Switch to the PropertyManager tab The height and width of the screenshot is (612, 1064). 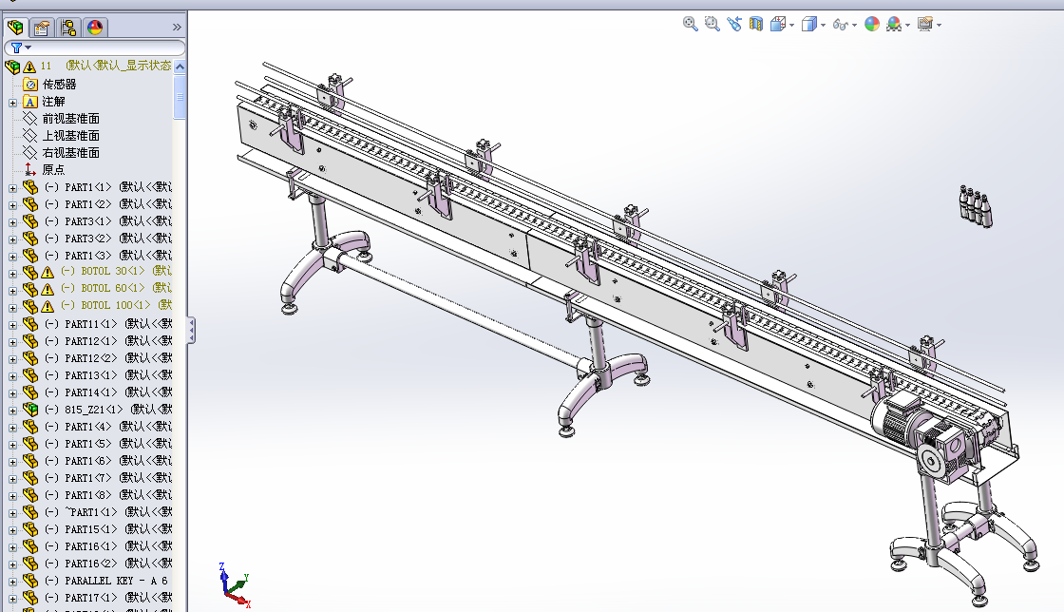pyautogui.click(x=42, y=28)
